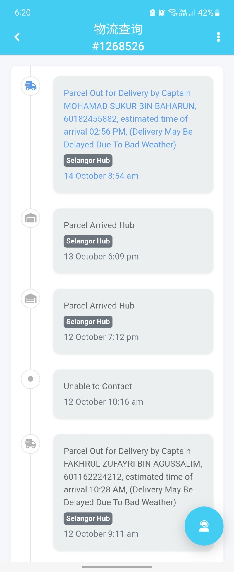Image resolution: width=234 pixels, height=572 pixels.
Task: Open the customer support chat button
Action: tap(204, 526)
